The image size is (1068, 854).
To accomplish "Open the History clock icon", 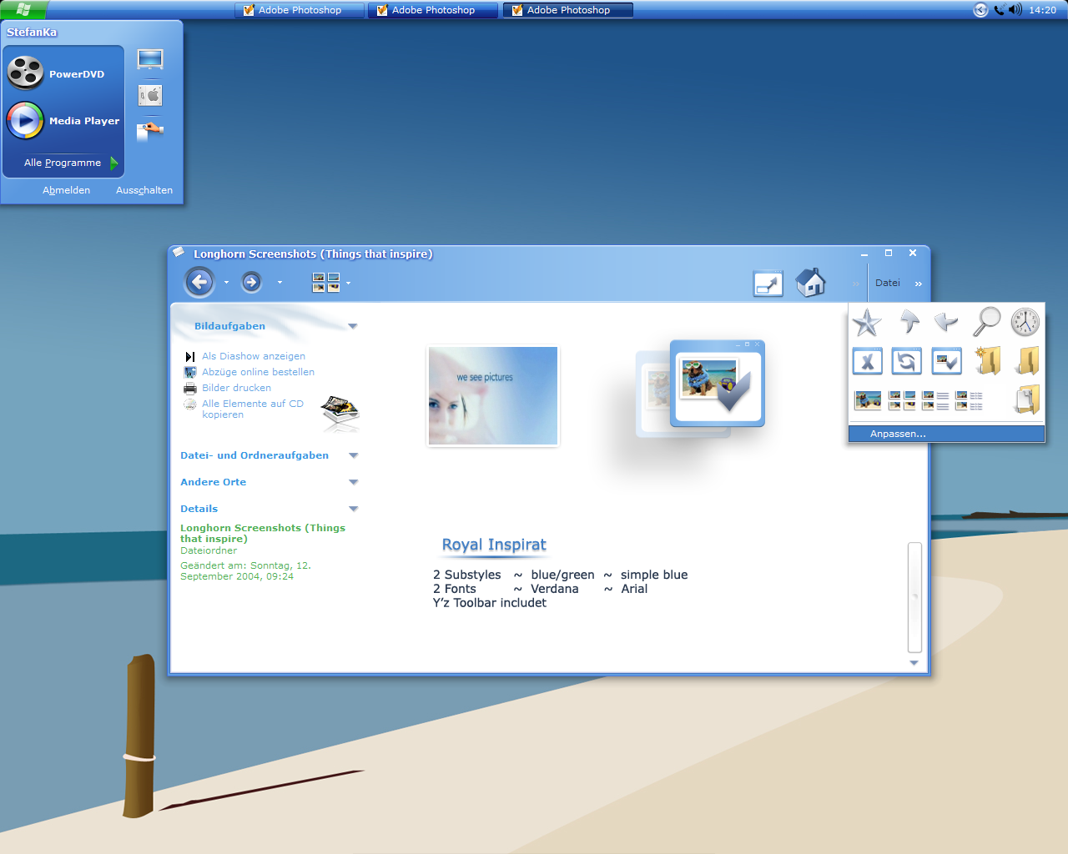I will (x=1025, y=321).
